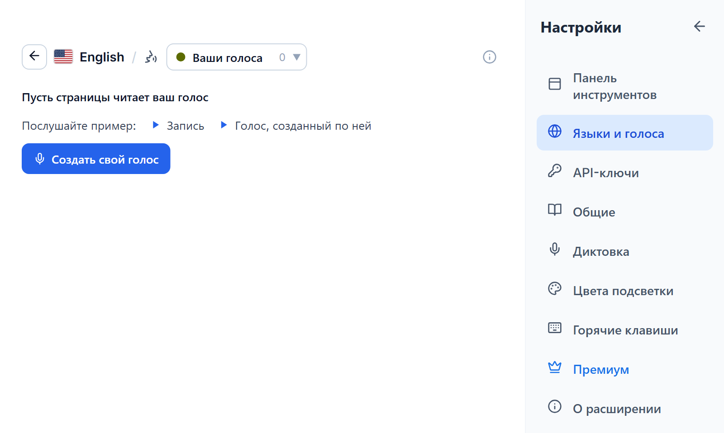Click the dropdown arrow in Ваши голоса
The width and height of the screenshot is (724, 433).
pyautogui.click(x=297, y=57)
